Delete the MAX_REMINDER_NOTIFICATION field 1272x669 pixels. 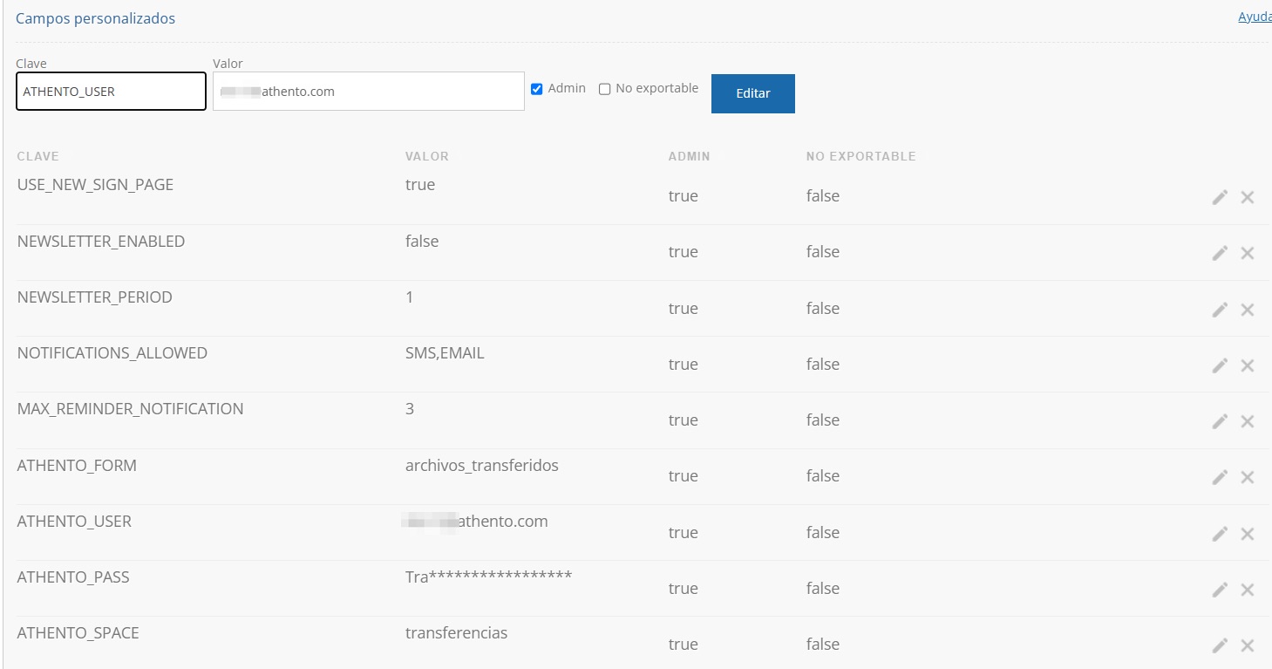click(x=1248, y=421)
